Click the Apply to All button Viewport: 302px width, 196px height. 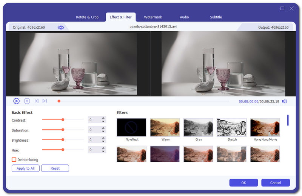(26, 168)
